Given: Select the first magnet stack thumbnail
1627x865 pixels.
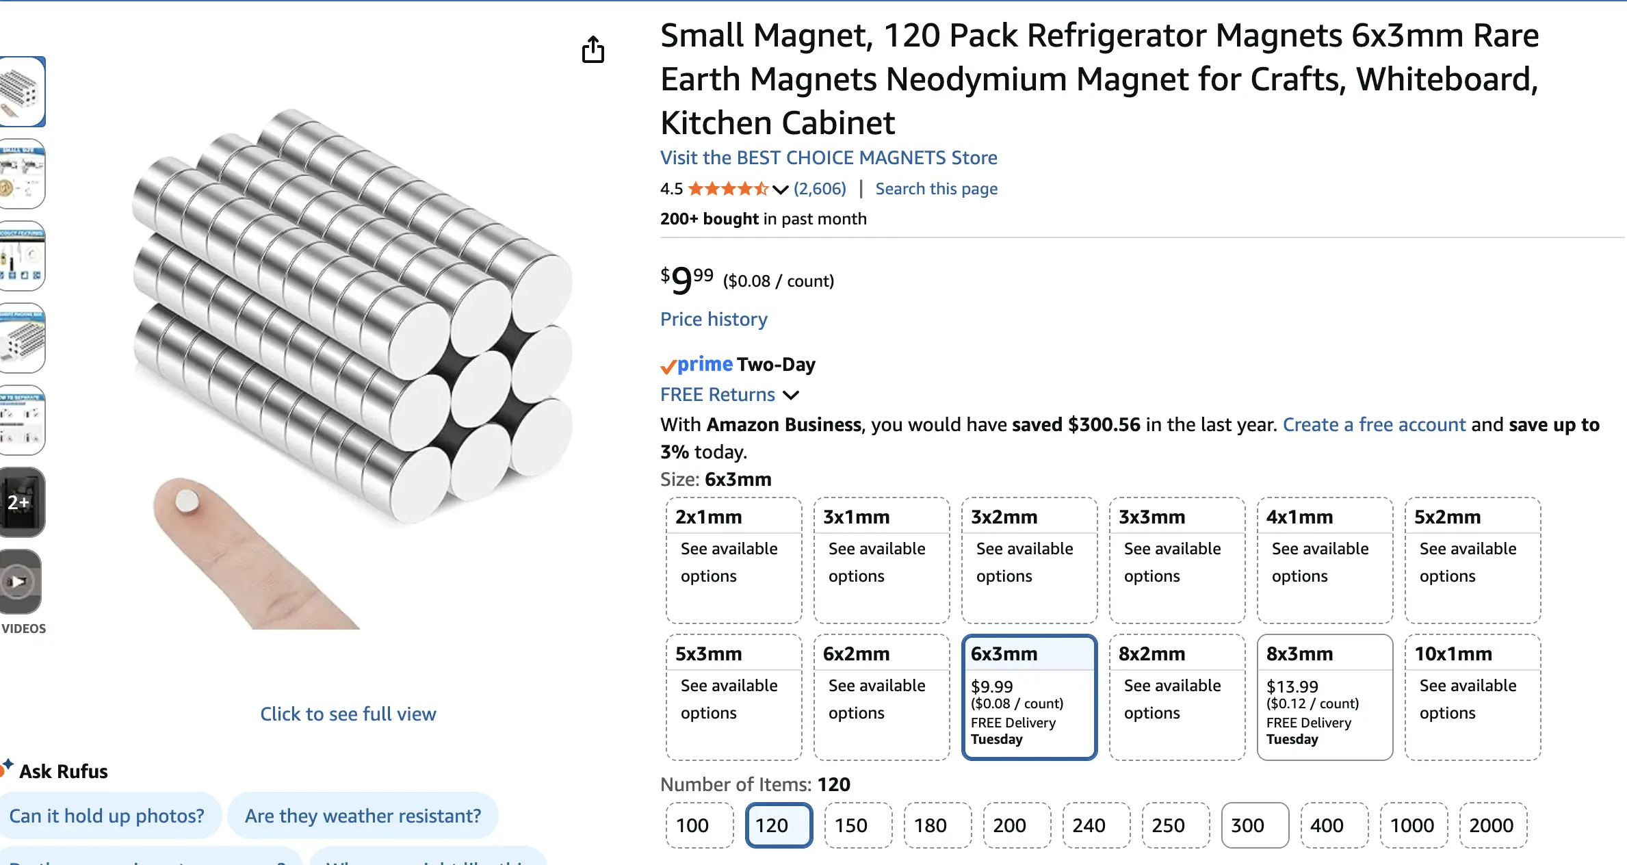Looking at the screenshot, I should [x=22, y=92].
